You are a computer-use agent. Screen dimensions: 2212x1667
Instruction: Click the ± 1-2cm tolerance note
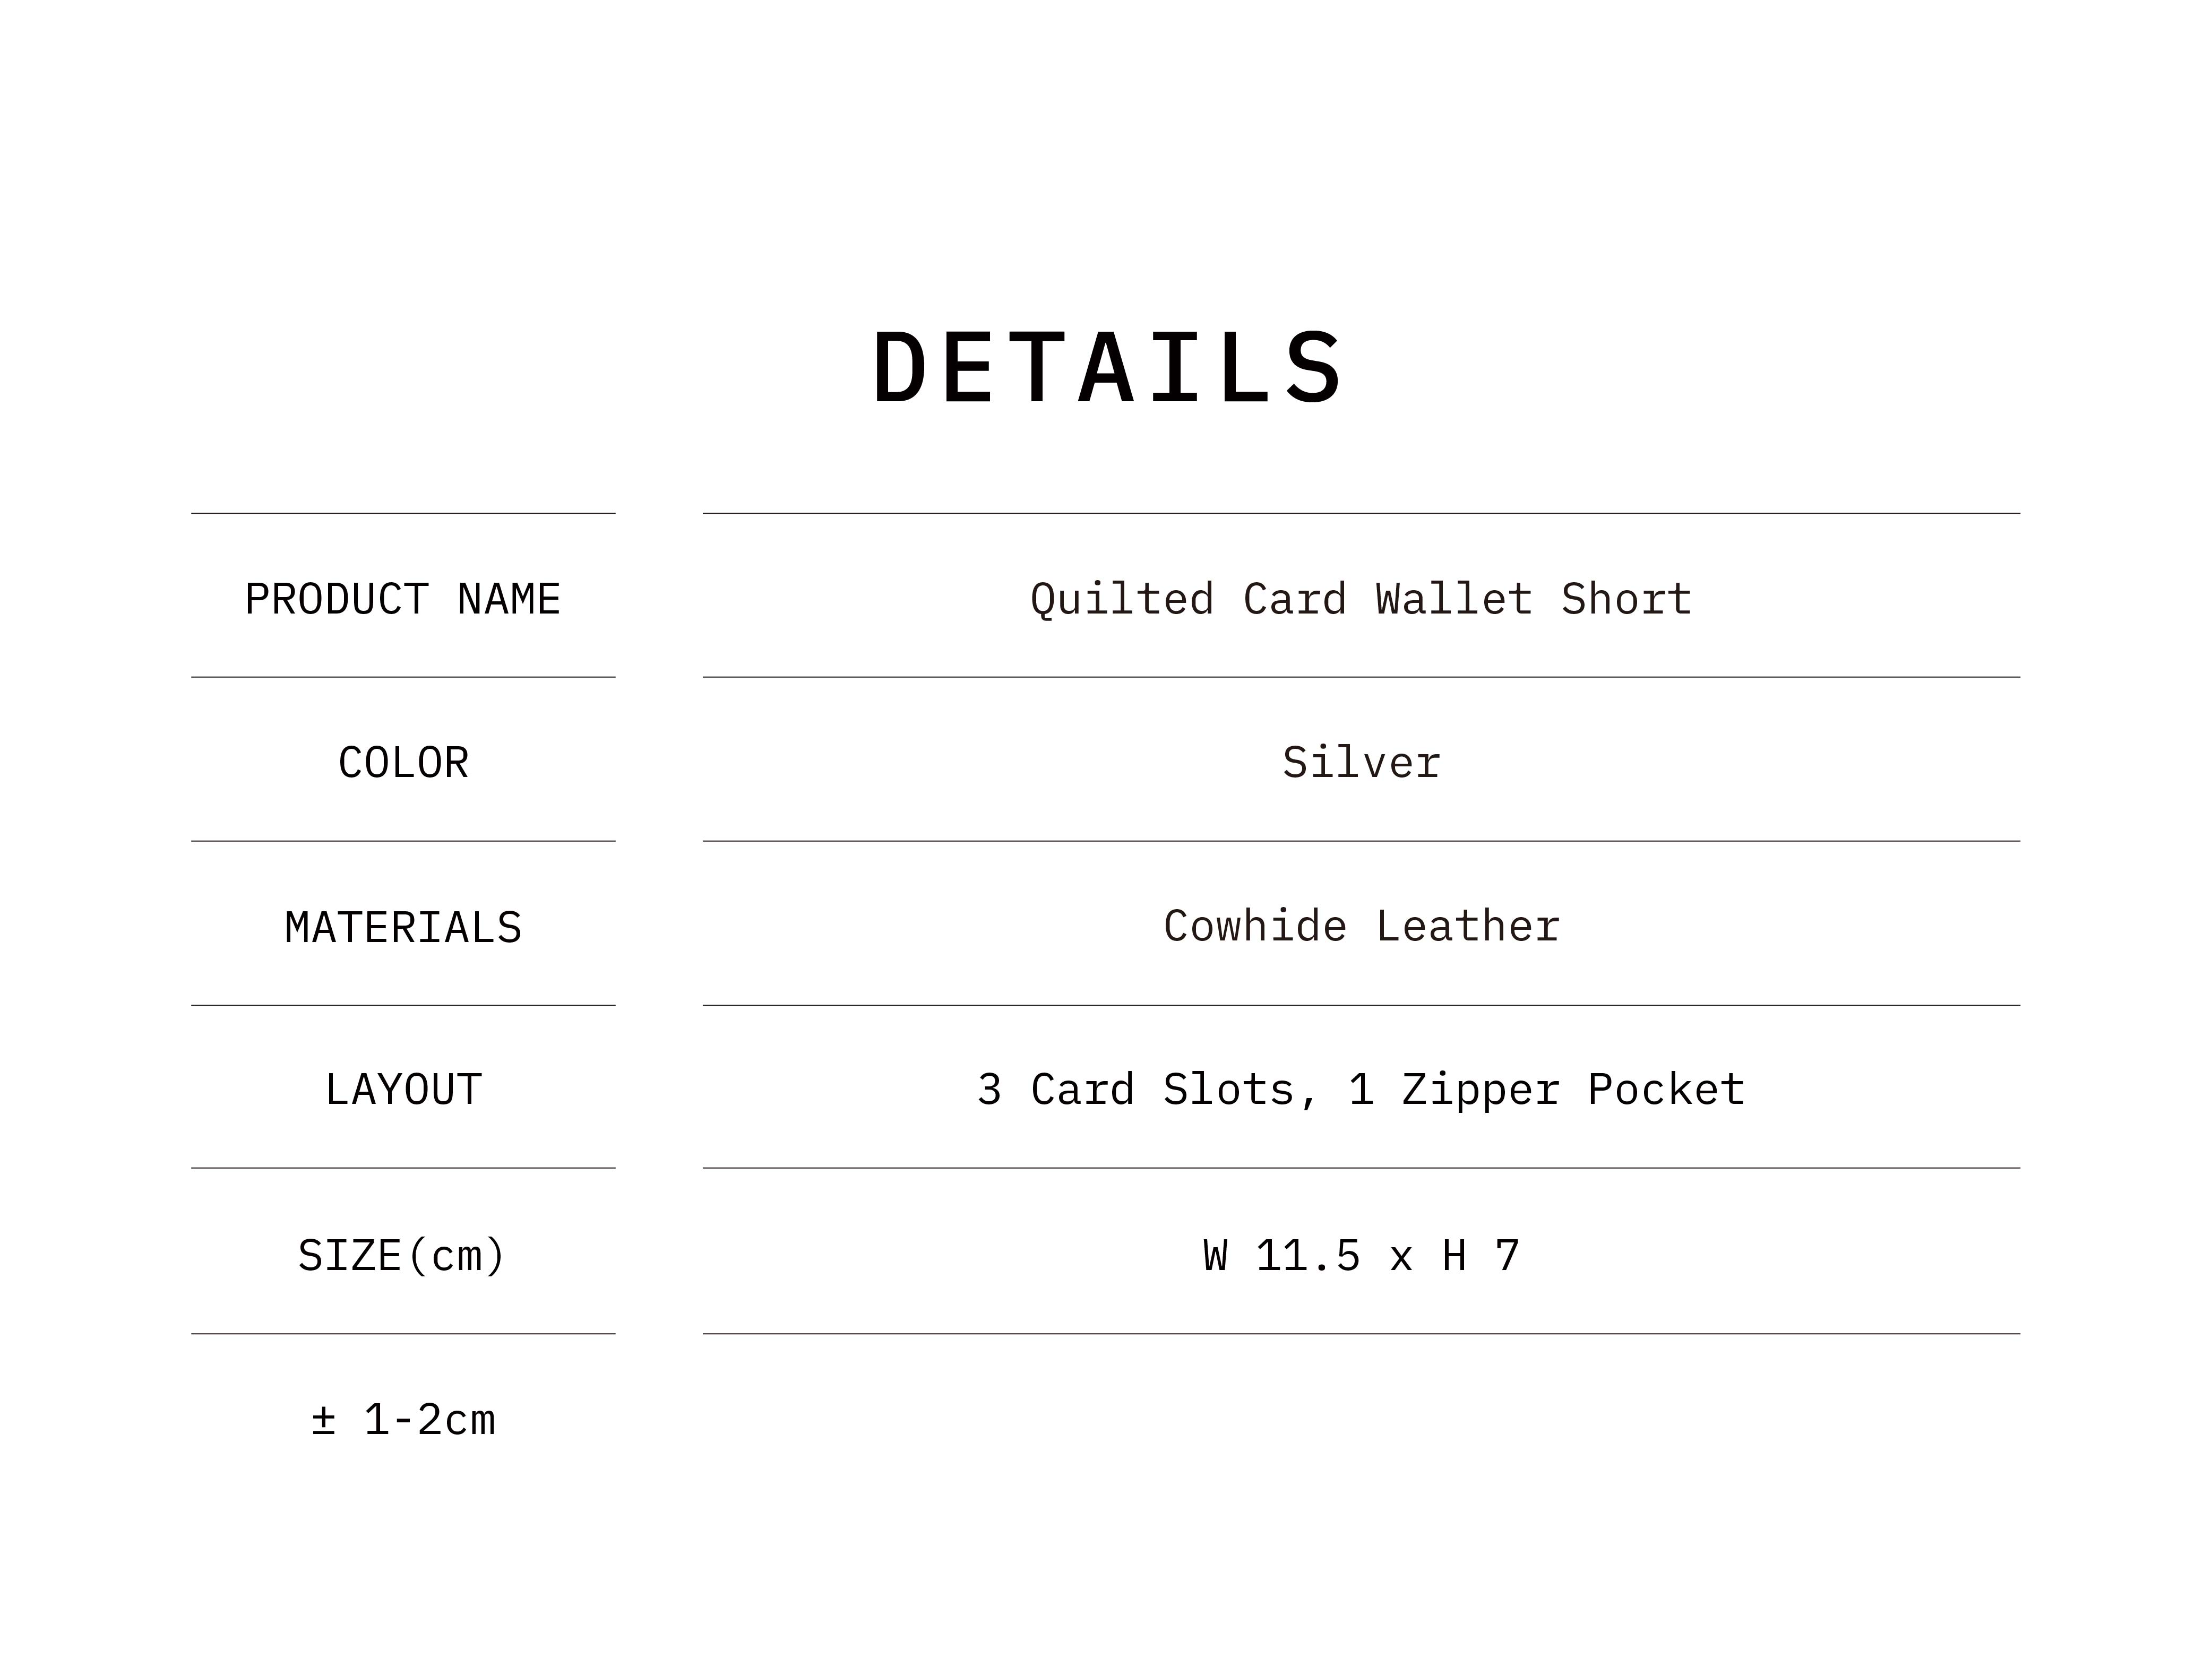403,1420
